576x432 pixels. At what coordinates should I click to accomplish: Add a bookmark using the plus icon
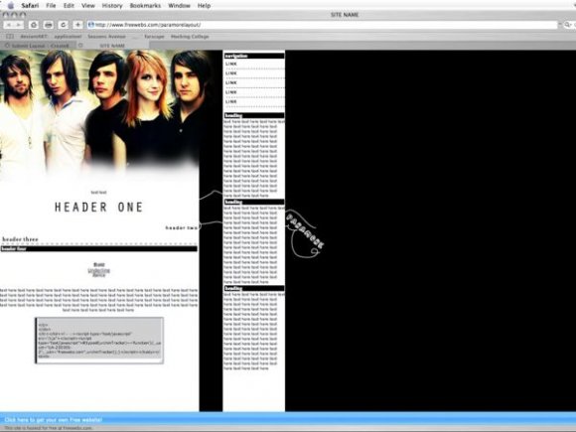click(x=77, y=25)
